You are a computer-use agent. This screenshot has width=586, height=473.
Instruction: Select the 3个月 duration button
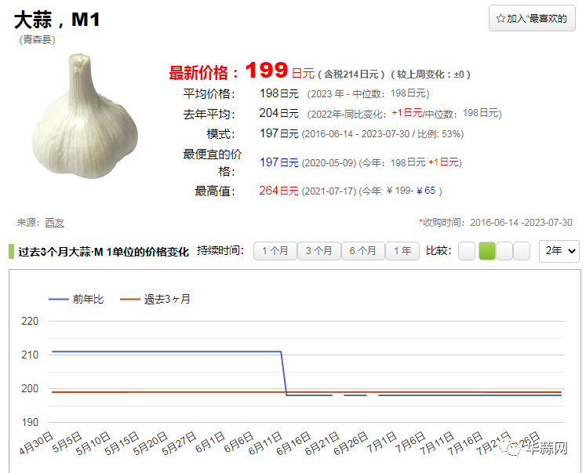(x=318, y=251)
